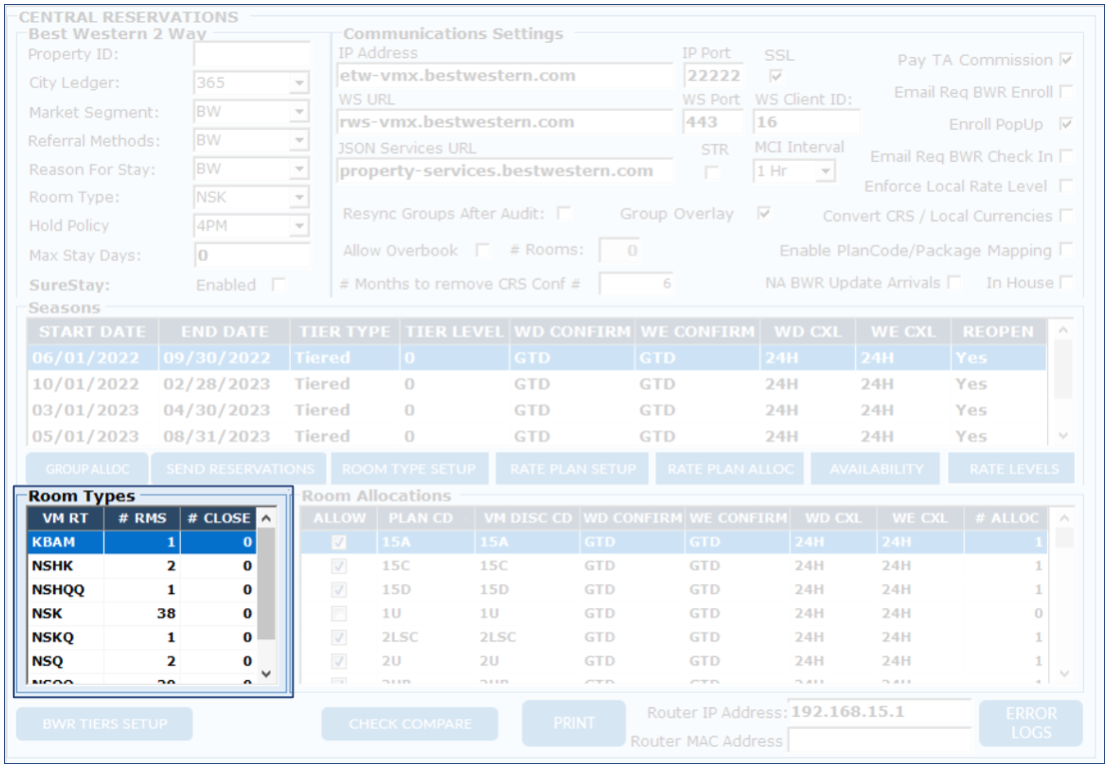The height and width of the screenshot is (769, 1109).
Task: Open the Error Logs
Action: pos(1030,722)
